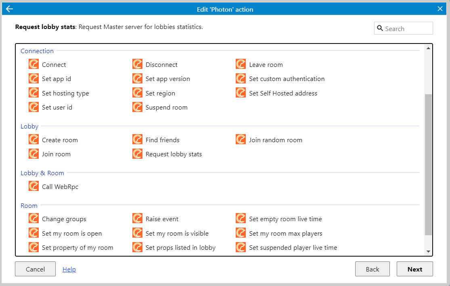Select the Set user id icon
The height and width of the screenshot is (286, 450).
pos(33,107)
